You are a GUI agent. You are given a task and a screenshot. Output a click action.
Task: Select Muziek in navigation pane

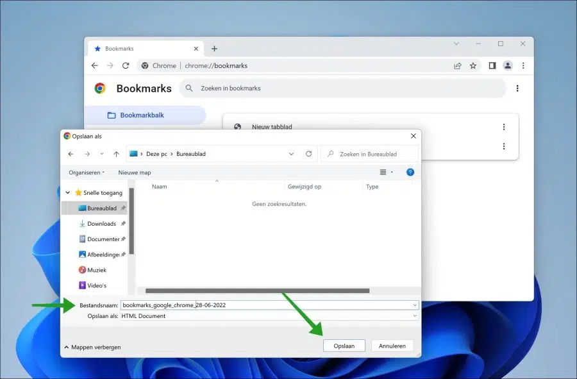pos(93,270)
